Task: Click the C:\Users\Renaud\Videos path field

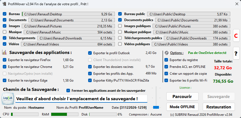Action: 68,44
